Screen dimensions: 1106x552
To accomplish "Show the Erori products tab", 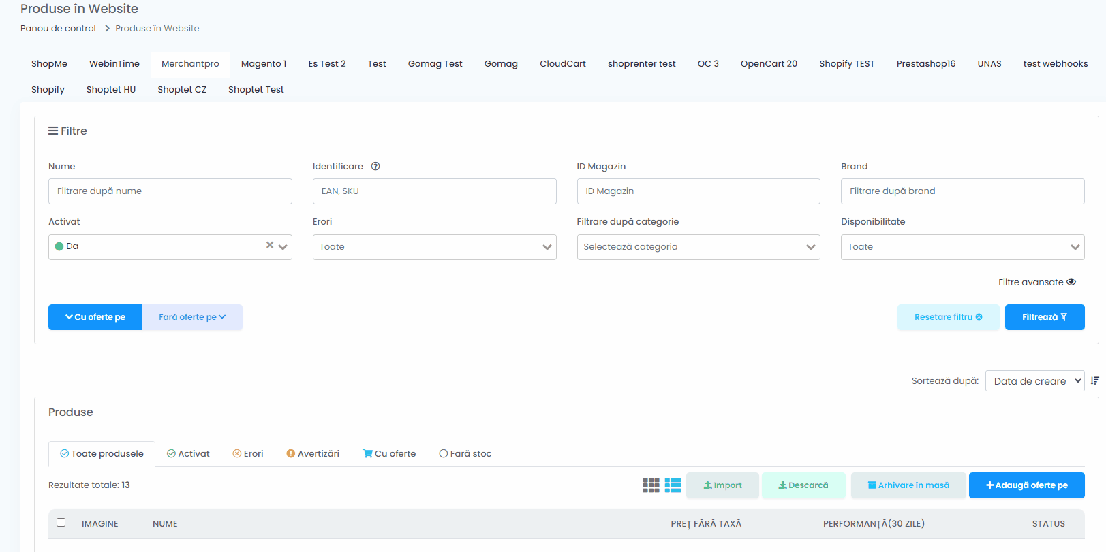I will 248,453.
